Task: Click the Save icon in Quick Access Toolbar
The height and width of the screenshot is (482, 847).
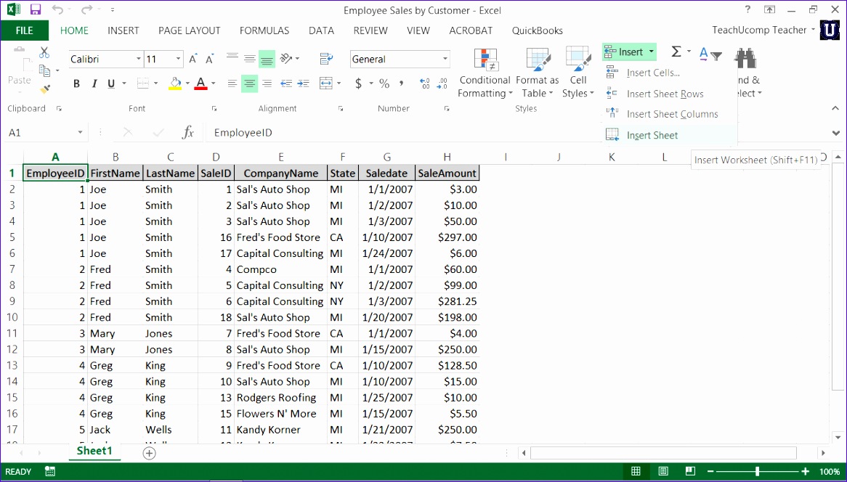Action: point(34,9)
